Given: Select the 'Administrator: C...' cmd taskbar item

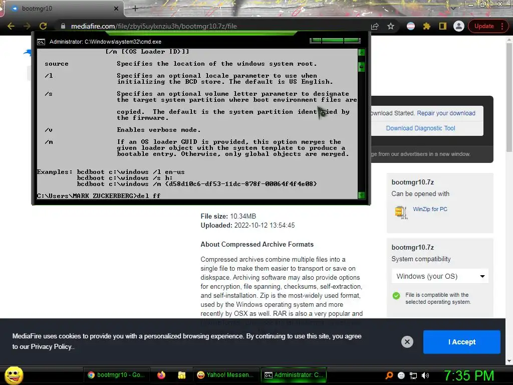Looking at the screenshot, I should pos(294,375).
